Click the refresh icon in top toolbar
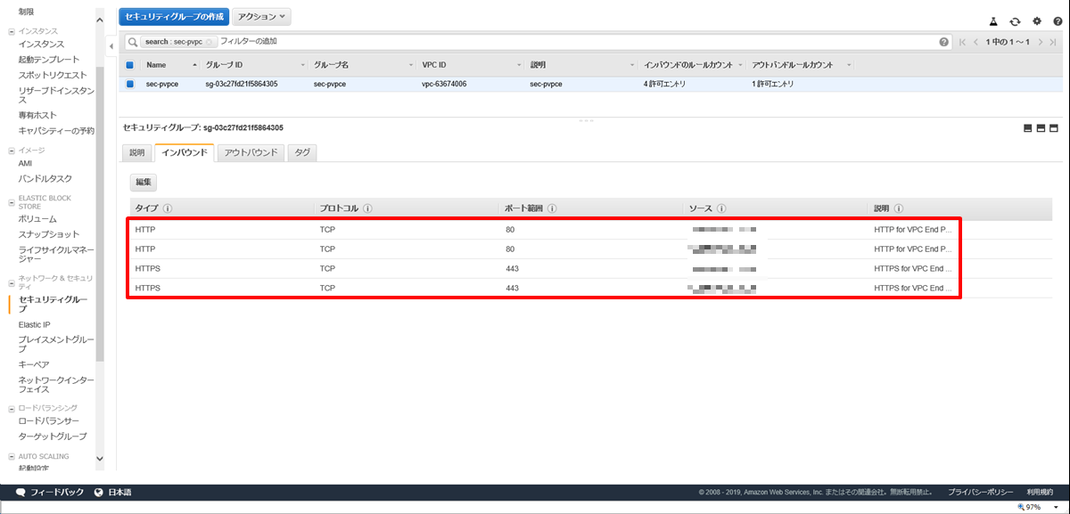Viewport: 1070px width, 514px height. 1015,20
